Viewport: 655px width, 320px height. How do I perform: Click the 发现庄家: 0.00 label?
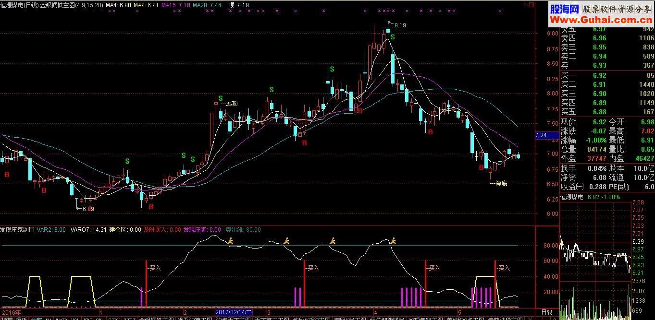pyautogui.click(x=202, y=230)
